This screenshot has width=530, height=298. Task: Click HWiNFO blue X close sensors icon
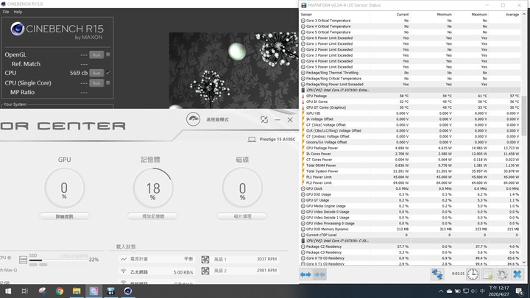coord(517,274)
